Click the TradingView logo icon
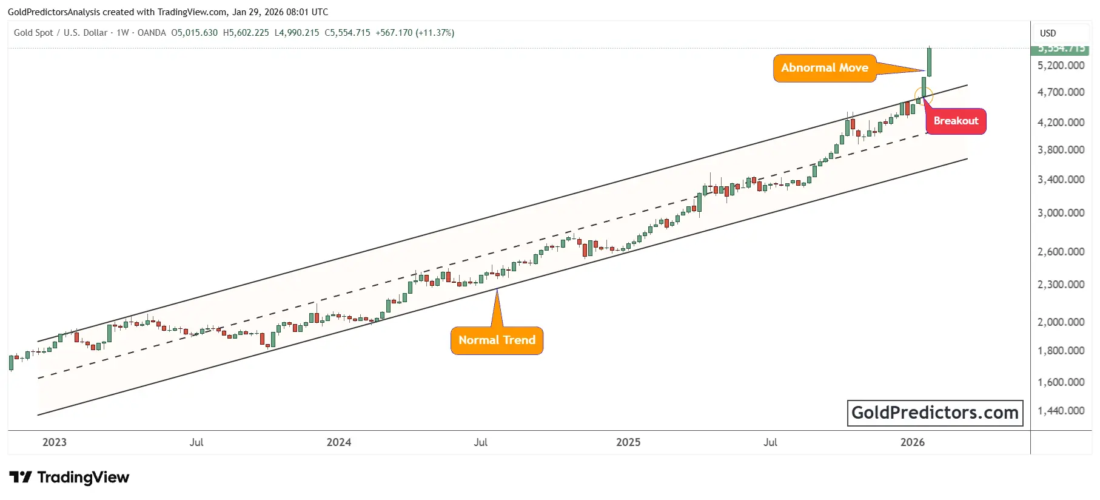 tap(21, 478)
